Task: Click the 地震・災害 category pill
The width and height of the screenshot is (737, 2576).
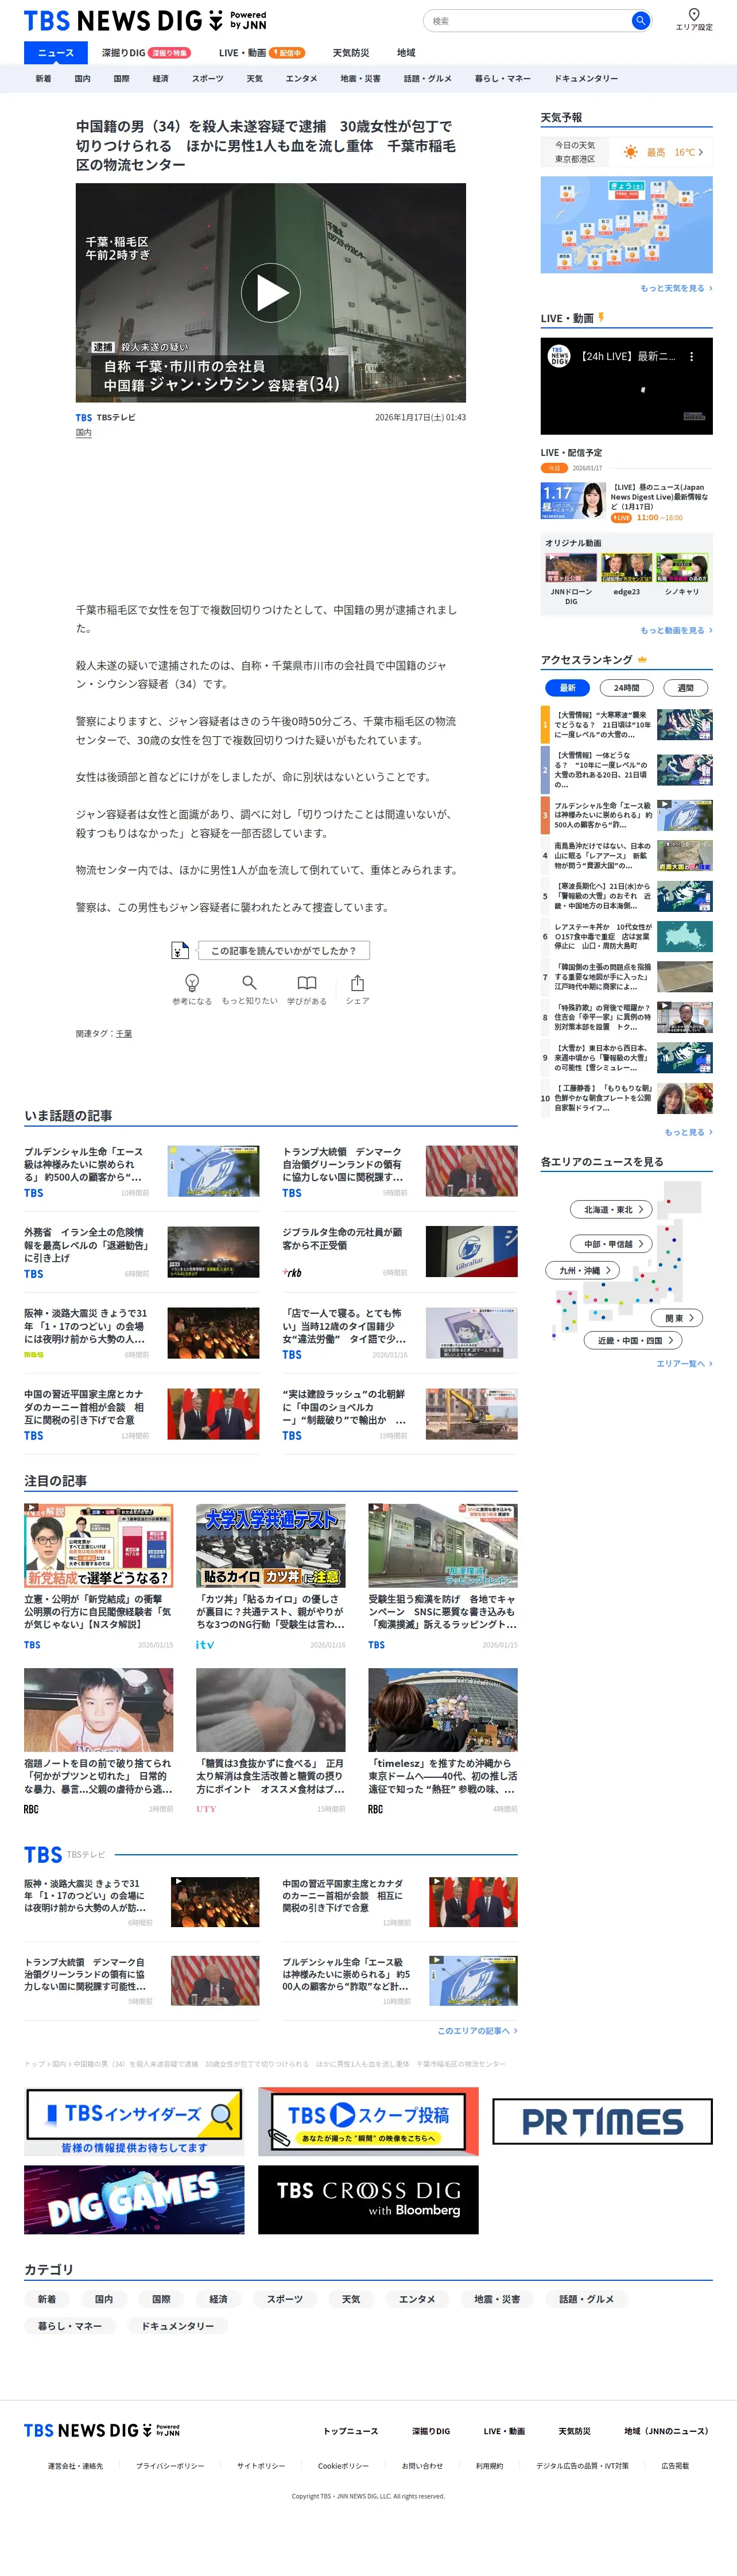Action: tap(497, 2299)
